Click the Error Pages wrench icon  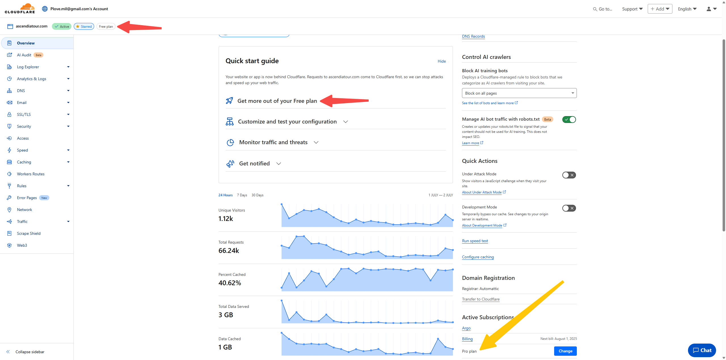(x=9, y=198)
